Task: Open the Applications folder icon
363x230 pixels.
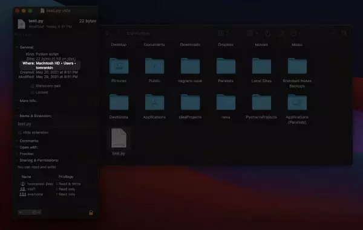Action: [154, 102]
